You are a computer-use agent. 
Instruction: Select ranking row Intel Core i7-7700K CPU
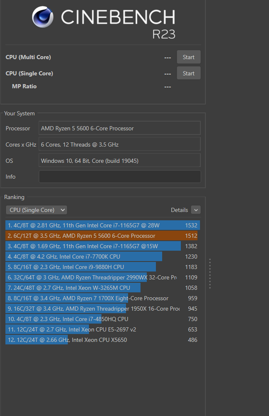(x=102, y=257)
